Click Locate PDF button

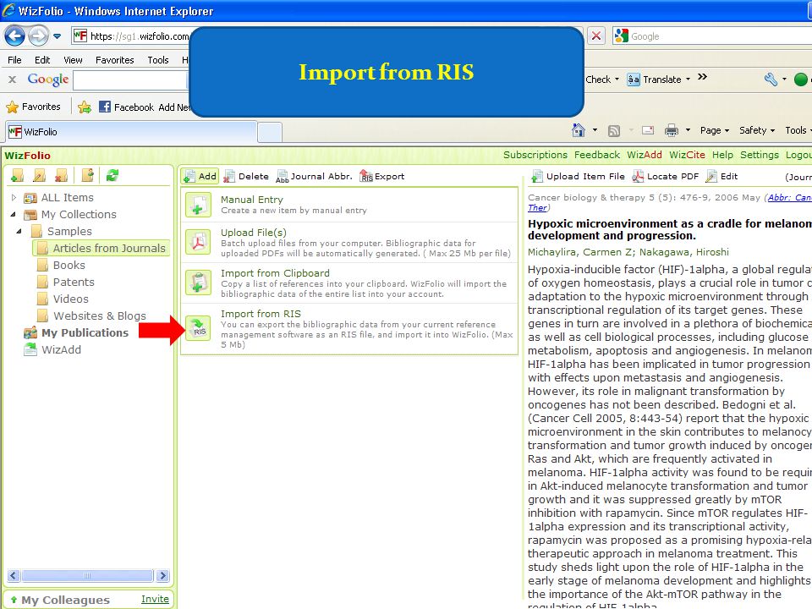[666, 176]
